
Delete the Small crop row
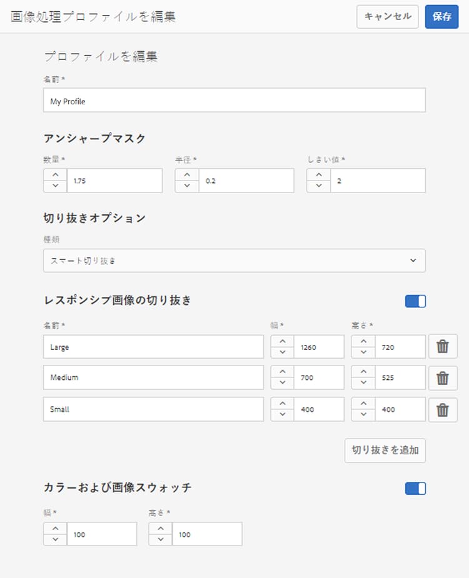tap(443, 410)
